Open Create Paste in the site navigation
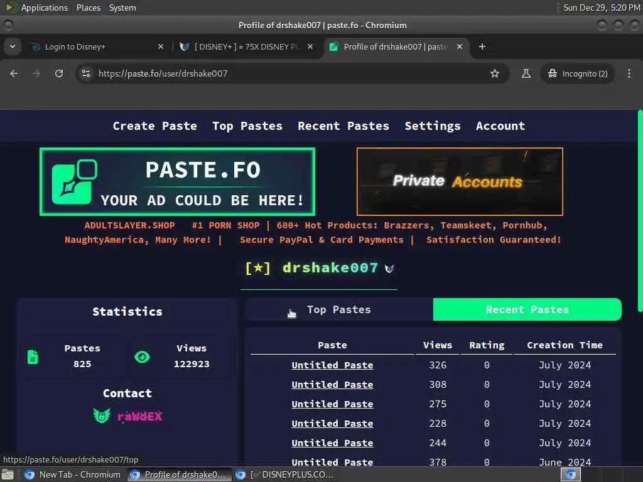643x482 pixels. 154,126
